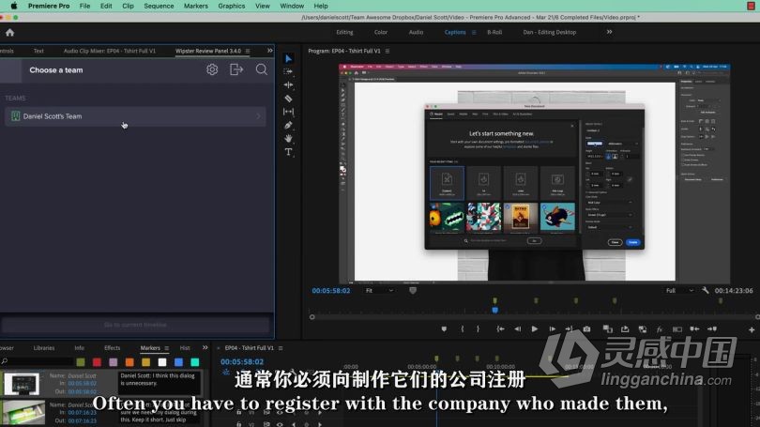Open the File menu
The height and width of the screenshot is (427, 760).
tap(84, 6)
